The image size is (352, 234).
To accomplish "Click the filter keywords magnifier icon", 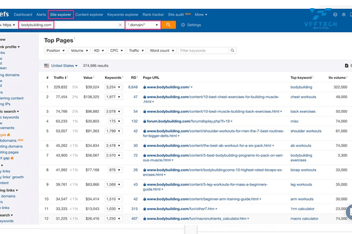I will 232,51.
